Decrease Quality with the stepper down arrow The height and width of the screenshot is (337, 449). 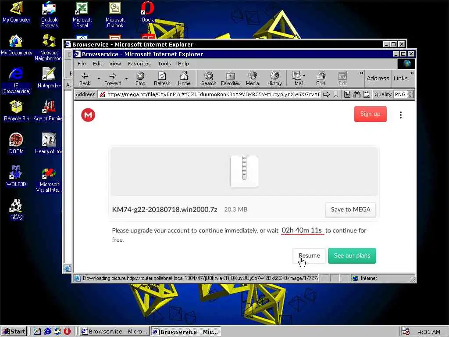410,96
